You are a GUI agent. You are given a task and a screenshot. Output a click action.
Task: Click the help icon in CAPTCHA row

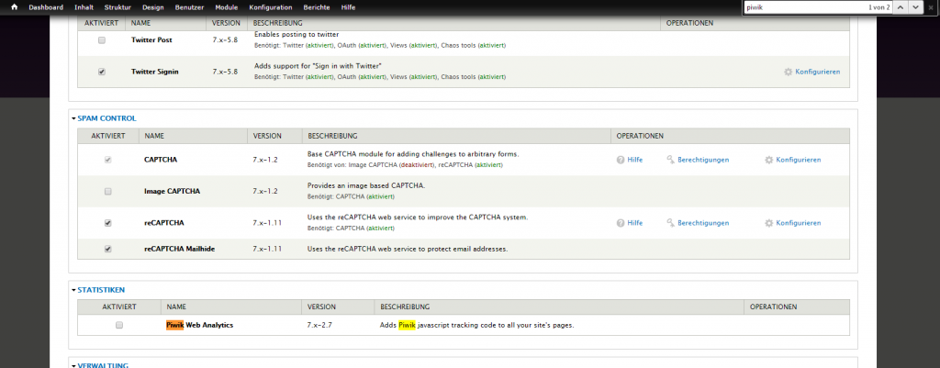[621, 160]
